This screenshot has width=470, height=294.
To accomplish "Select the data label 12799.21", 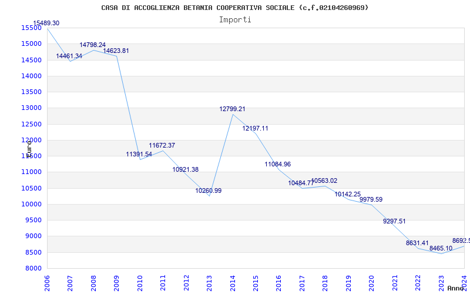I will pyautogui.click(x=232, y=109).
